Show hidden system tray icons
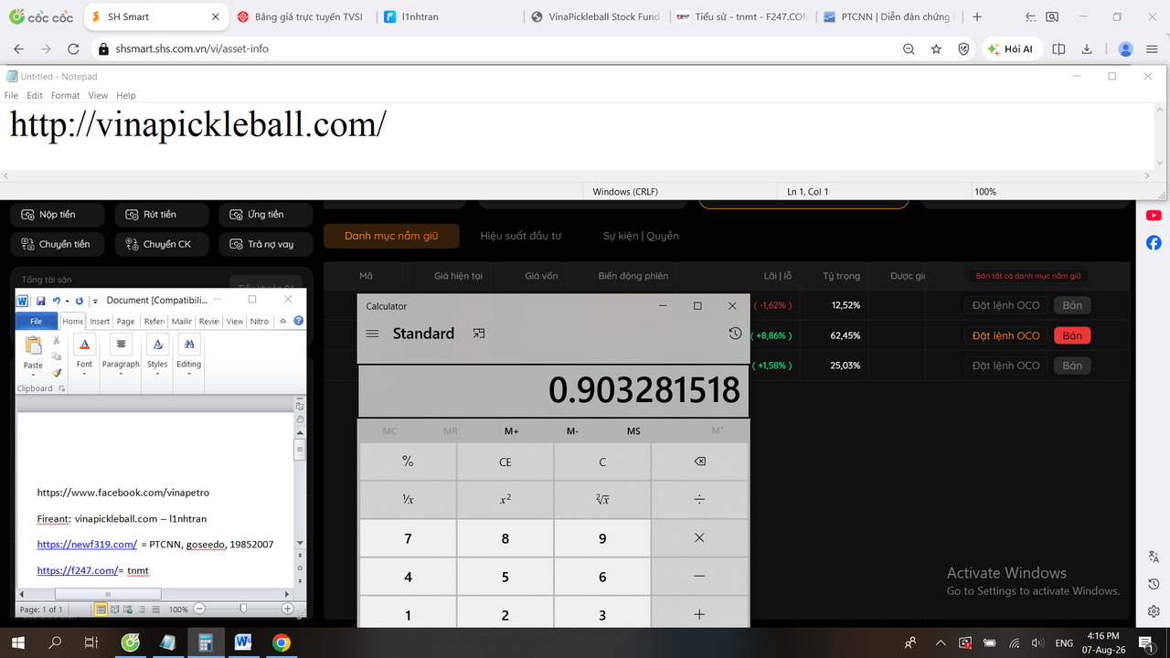The width and height of the screenshot is (1170, 658). (940, 642)
